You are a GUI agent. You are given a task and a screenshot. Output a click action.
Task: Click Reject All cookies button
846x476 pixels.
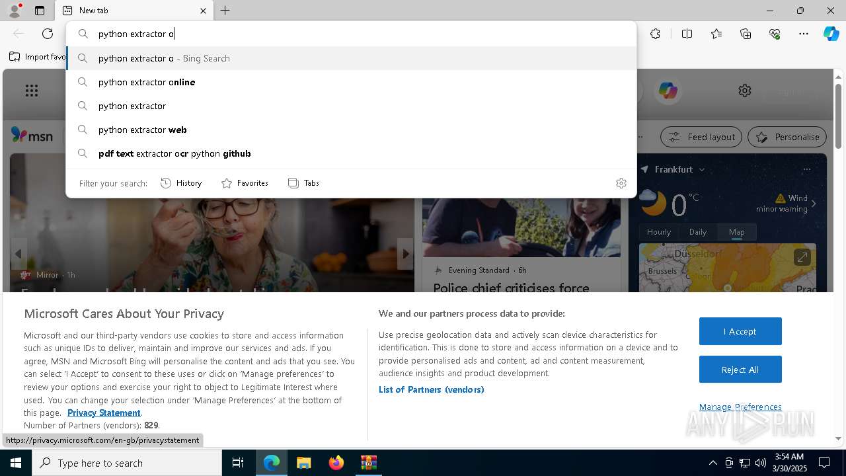point(740,370)
